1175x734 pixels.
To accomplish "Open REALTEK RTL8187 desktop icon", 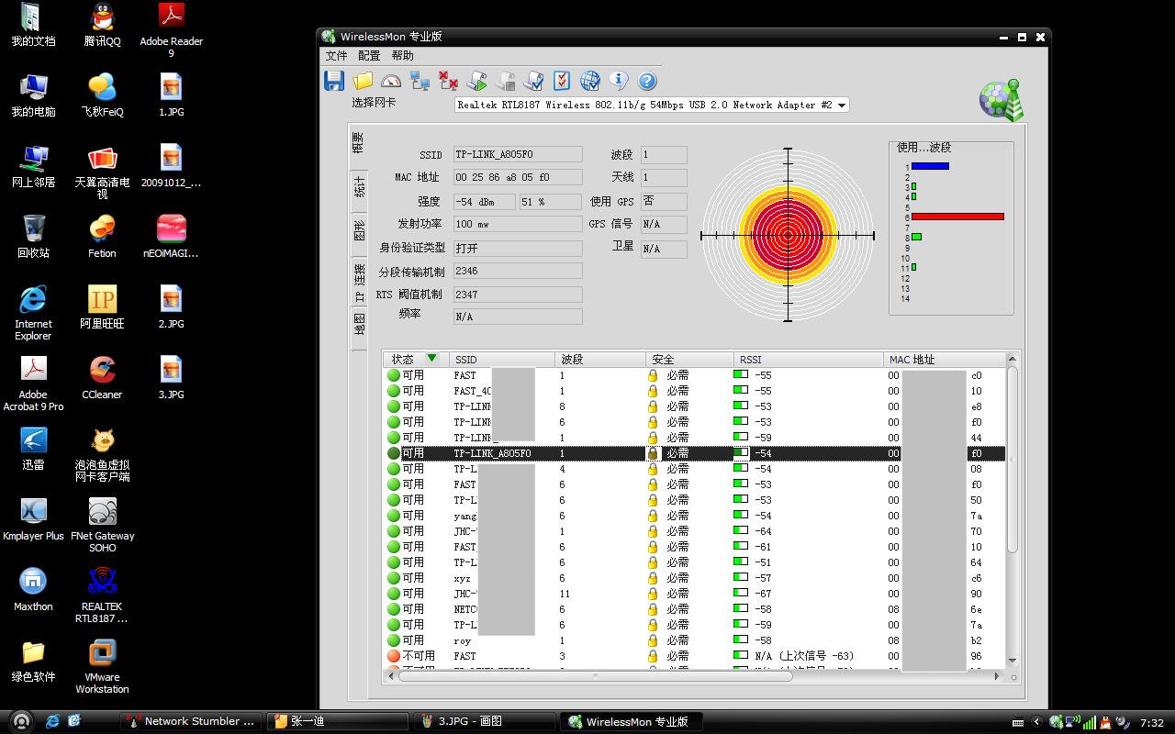I will 102,596.
